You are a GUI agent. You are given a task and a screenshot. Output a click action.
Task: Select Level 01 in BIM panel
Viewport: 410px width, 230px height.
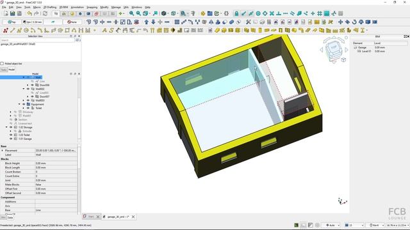click(x=366, y=51)
